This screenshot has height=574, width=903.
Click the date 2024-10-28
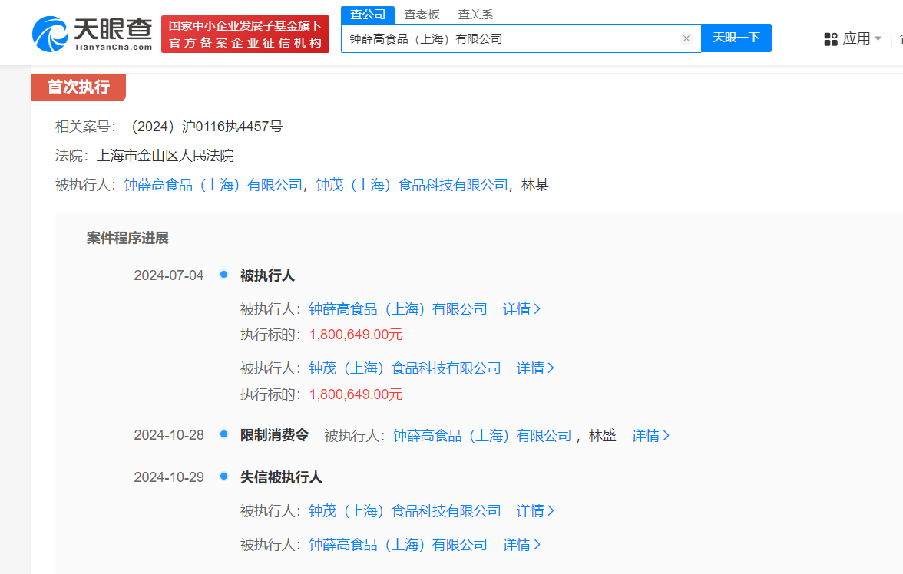[x=169, y=435]
